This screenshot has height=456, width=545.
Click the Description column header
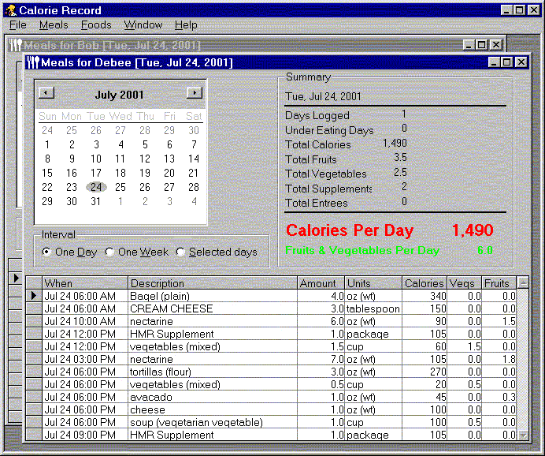(213, 283)
